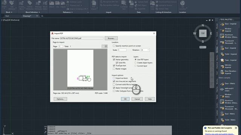Select the Trees - Imperial tool
The image size is (241, 135).
(x=229, y=60)
